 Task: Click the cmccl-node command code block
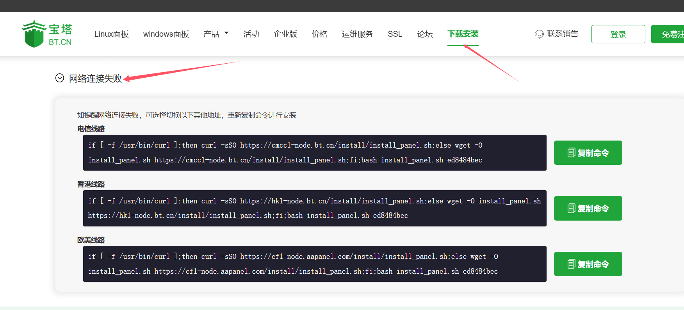(x=315, y=153)
